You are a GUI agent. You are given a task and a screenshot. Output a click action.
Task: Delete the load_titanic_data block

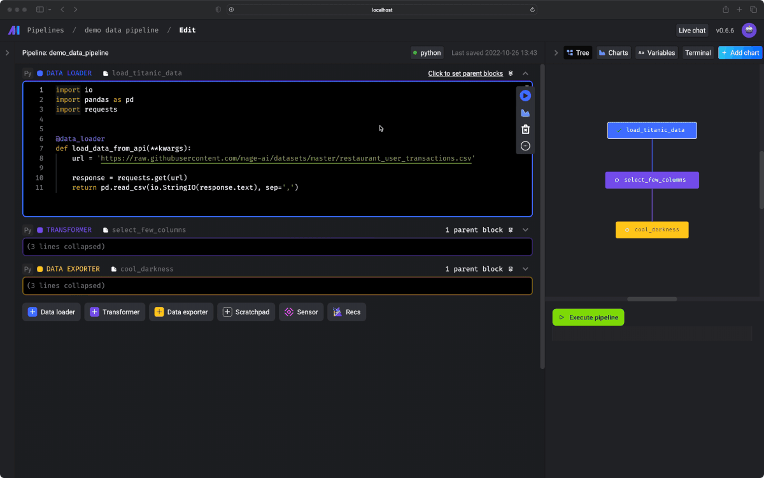[525, 129]
